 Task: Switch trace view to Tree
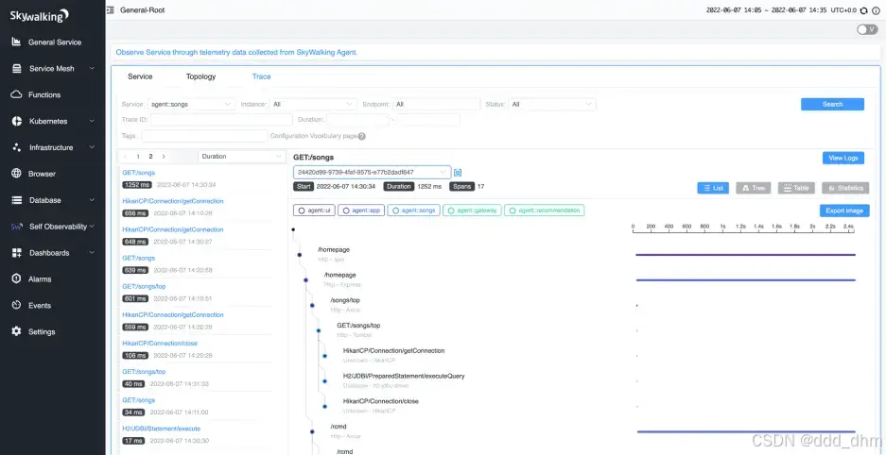coord(754,188)
